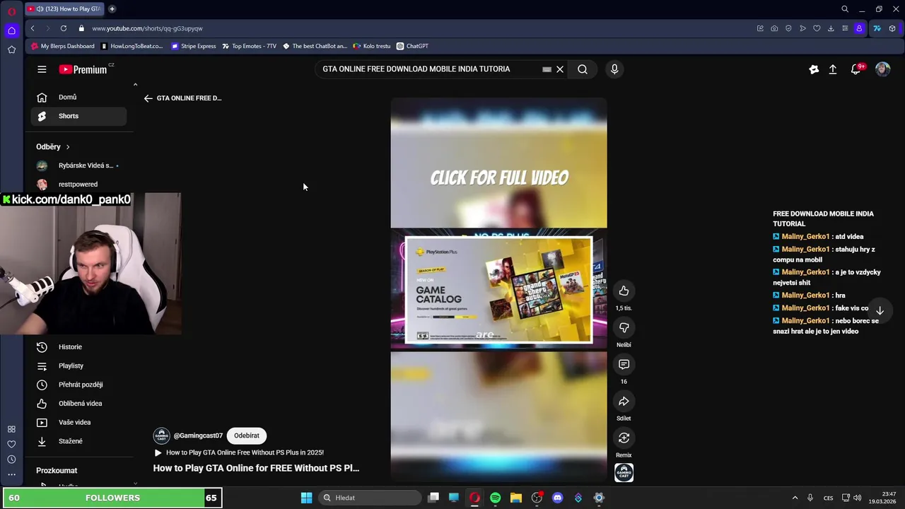The width and height of the screenshot is (905, 509).
Task: Open Opera sidebar history clock icon
Action: (11, 460)
